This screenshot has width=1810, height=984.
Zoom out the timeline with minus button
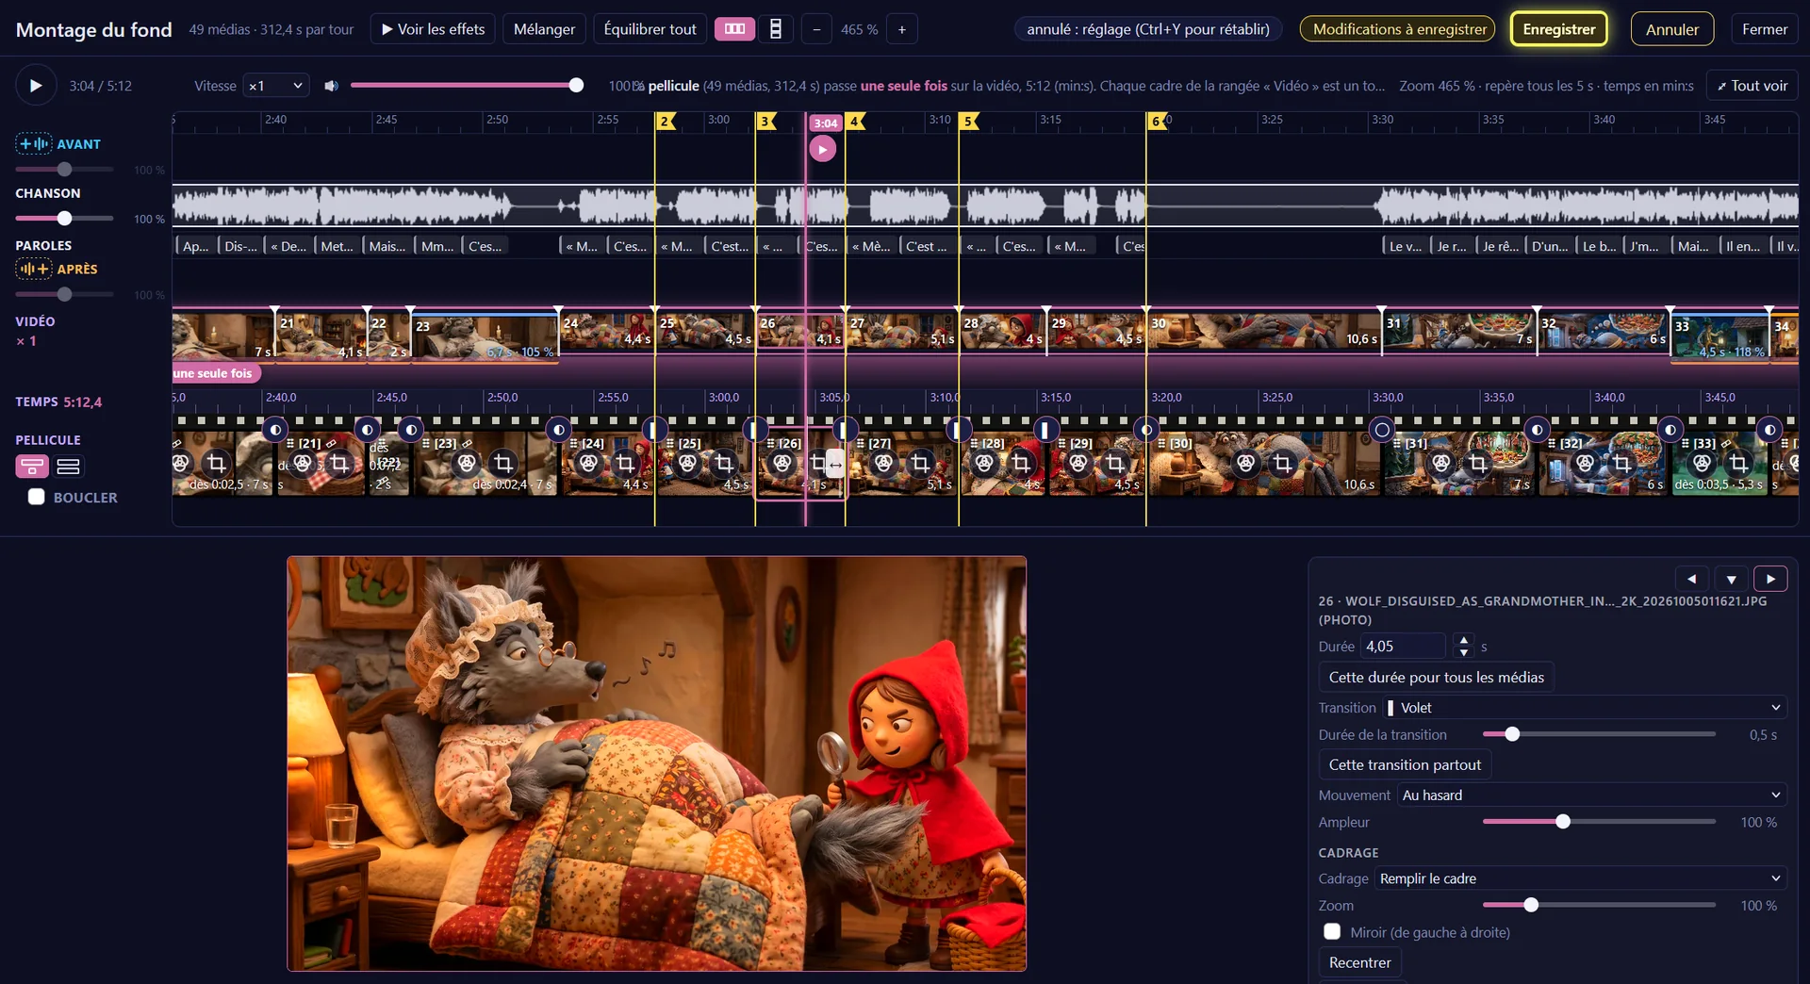coord(816,29)
